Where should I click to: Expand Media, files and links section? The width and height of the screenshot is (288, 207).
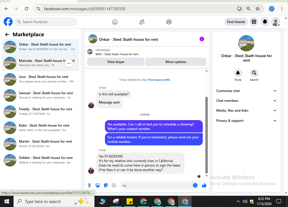point(246,110)
